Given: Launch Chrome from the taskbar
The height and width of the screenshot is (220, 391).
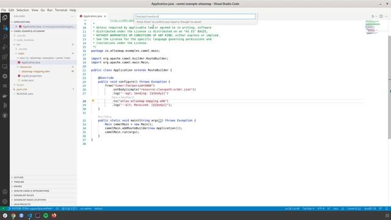Looking at the screenshot, I should point(13,216).
